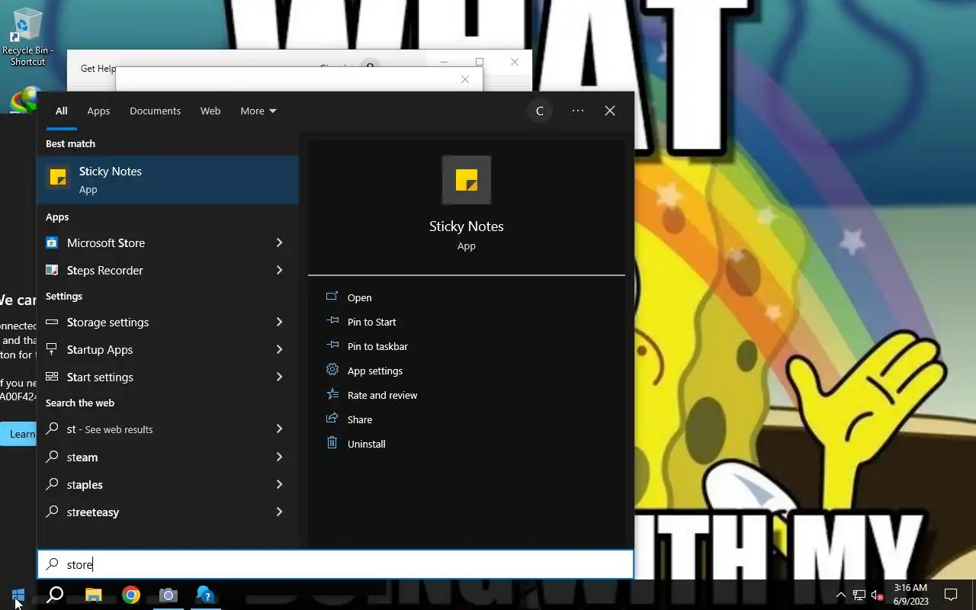Expand Microsoft Store result arrow
This screenshot has width=976, height=610.
279,242
